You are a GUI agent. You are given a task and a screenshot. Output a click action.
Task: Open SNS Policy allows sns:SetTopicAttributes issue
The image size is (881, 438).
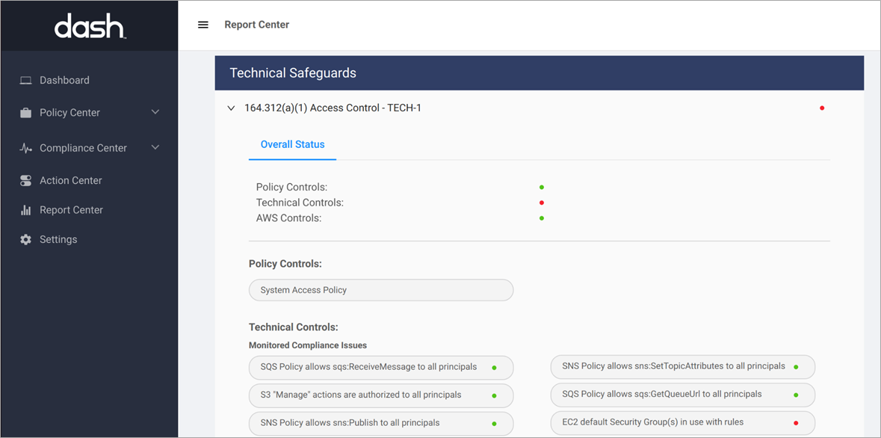coord(683,366)
